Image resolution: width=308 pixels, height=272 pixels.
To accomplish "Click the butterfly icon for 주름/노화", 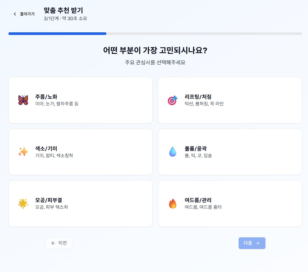I will click(23, 100).
